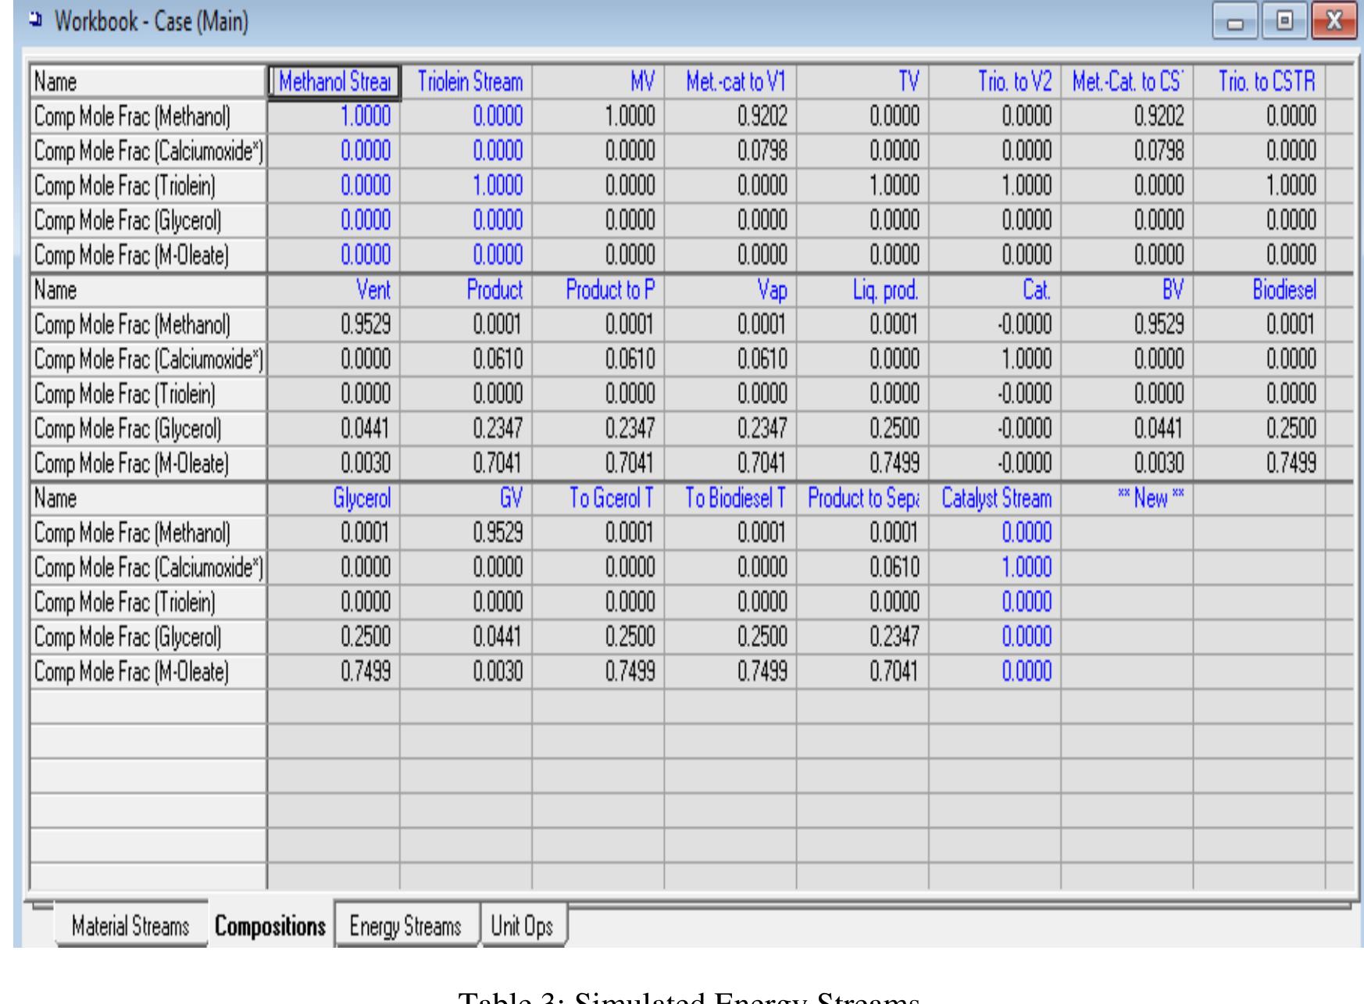Select the Product to P stream header
Screen dimensions: 1364x1004
click(598, 291)
